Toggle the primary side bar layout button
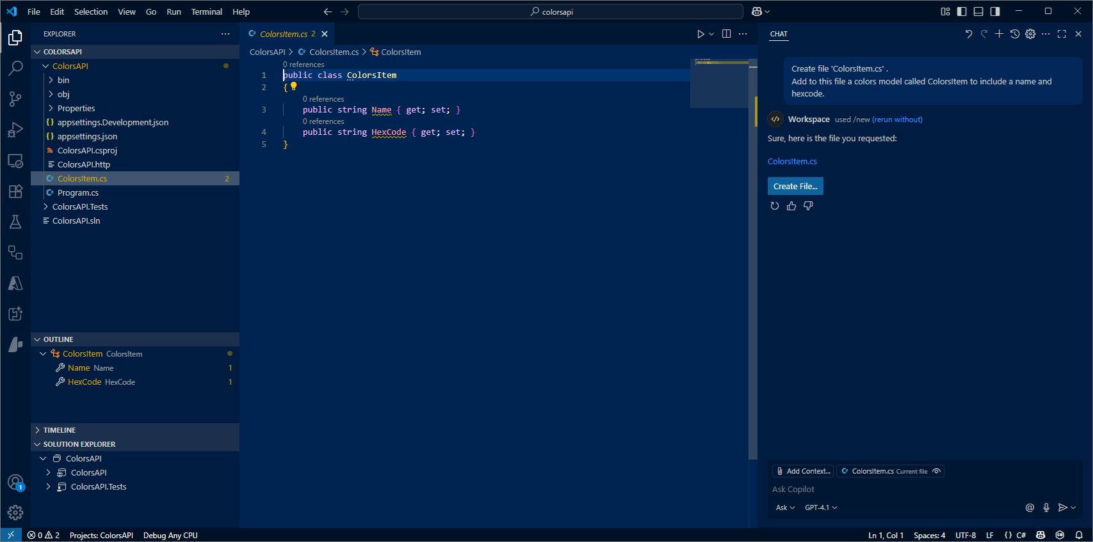Image resolution: width=1093 pixels, height=542 pixels. (x=962, y=12)
